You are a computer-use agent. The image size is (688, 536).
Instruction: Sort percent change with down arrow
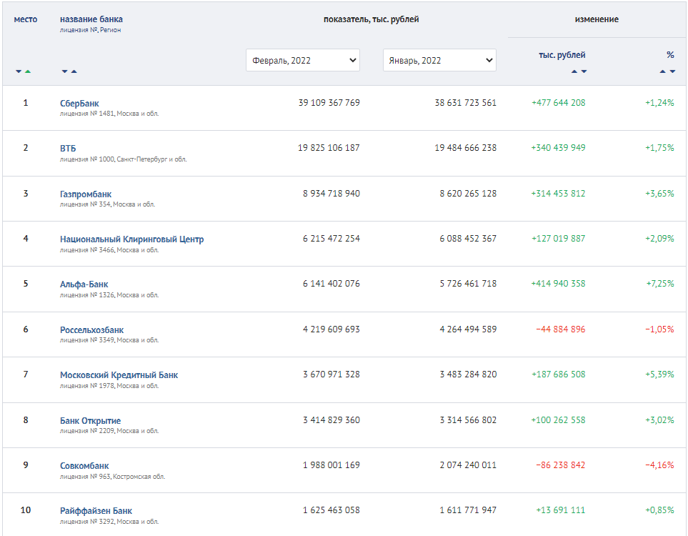pyautogui.click(x=672, y=71)
